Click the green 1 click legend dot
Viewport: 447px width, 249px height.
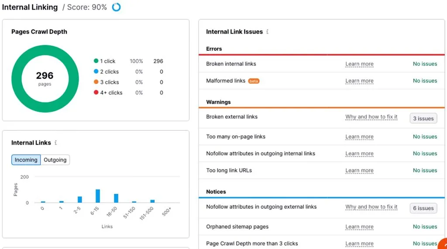click(96, 61)
